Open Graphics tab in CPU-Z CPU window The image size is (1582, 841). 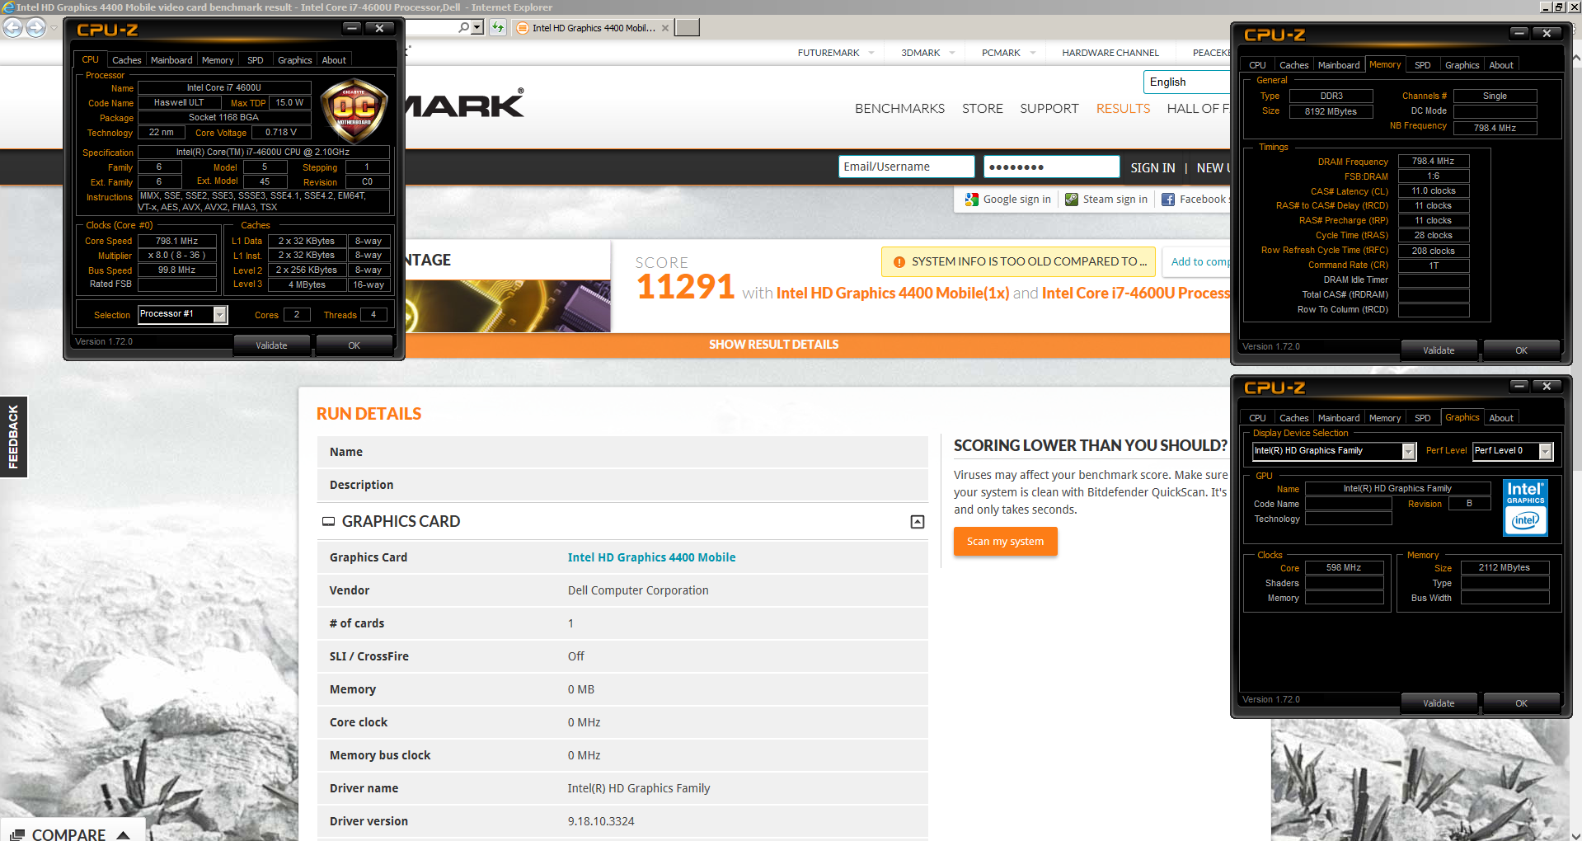click(295, 60)
